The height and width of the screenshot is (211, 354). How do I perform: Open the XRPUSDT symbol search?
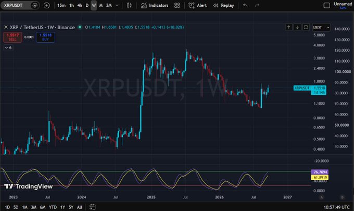(13, 5)
